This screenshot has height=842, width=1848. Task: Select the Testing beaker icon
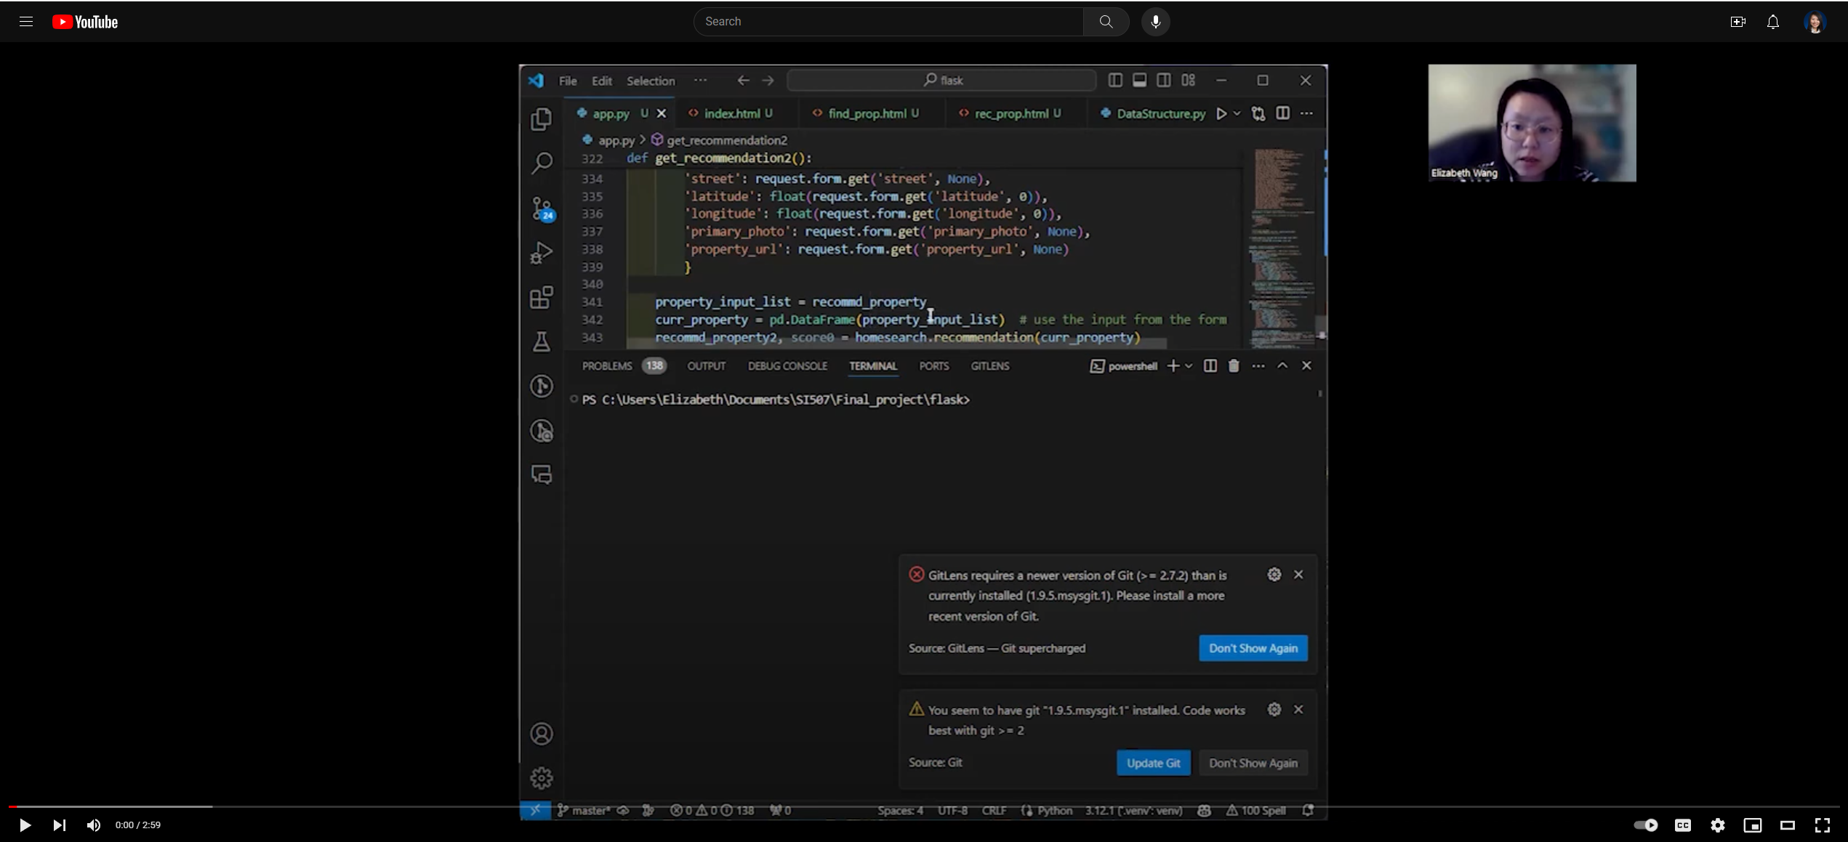(x=542, y=342)
